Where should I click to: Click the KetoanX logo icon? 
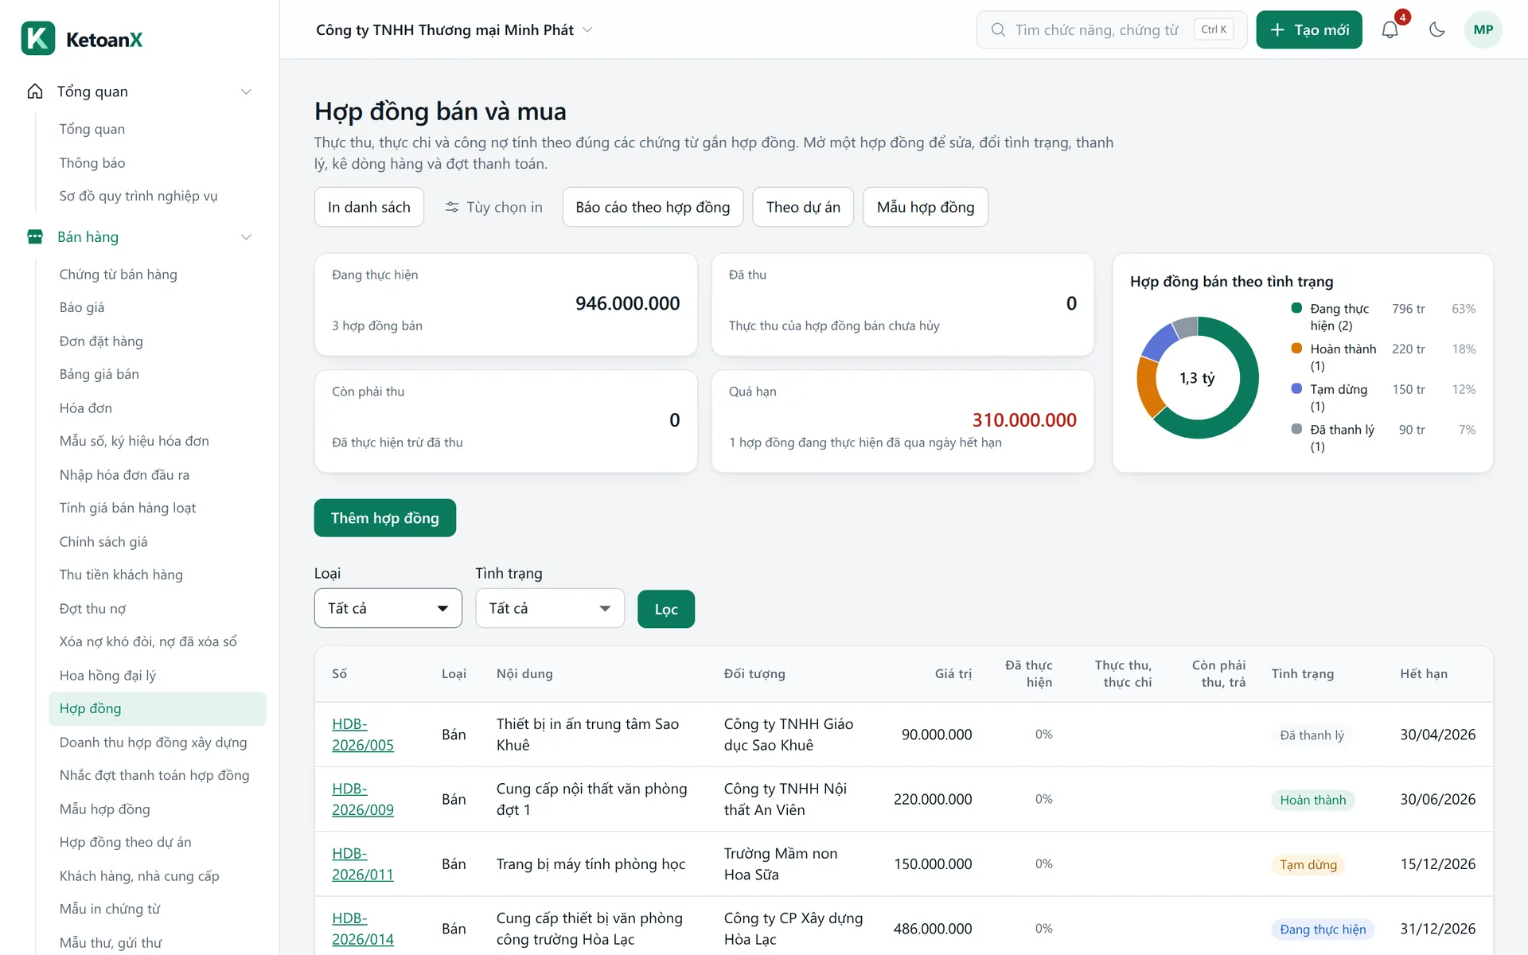(38, 38)
